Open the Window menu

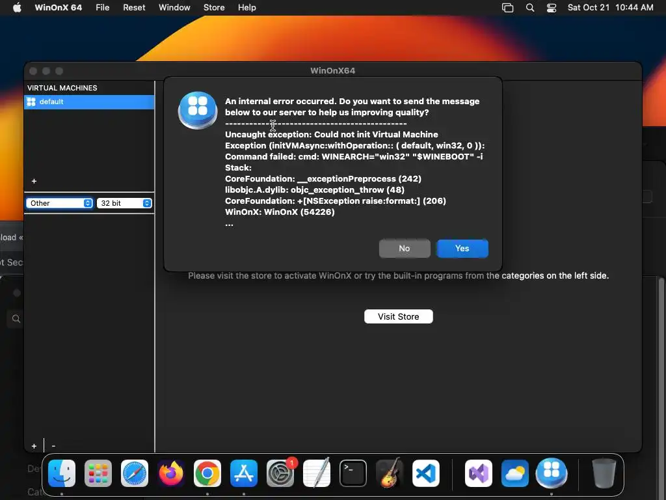[x=174, y=8]
